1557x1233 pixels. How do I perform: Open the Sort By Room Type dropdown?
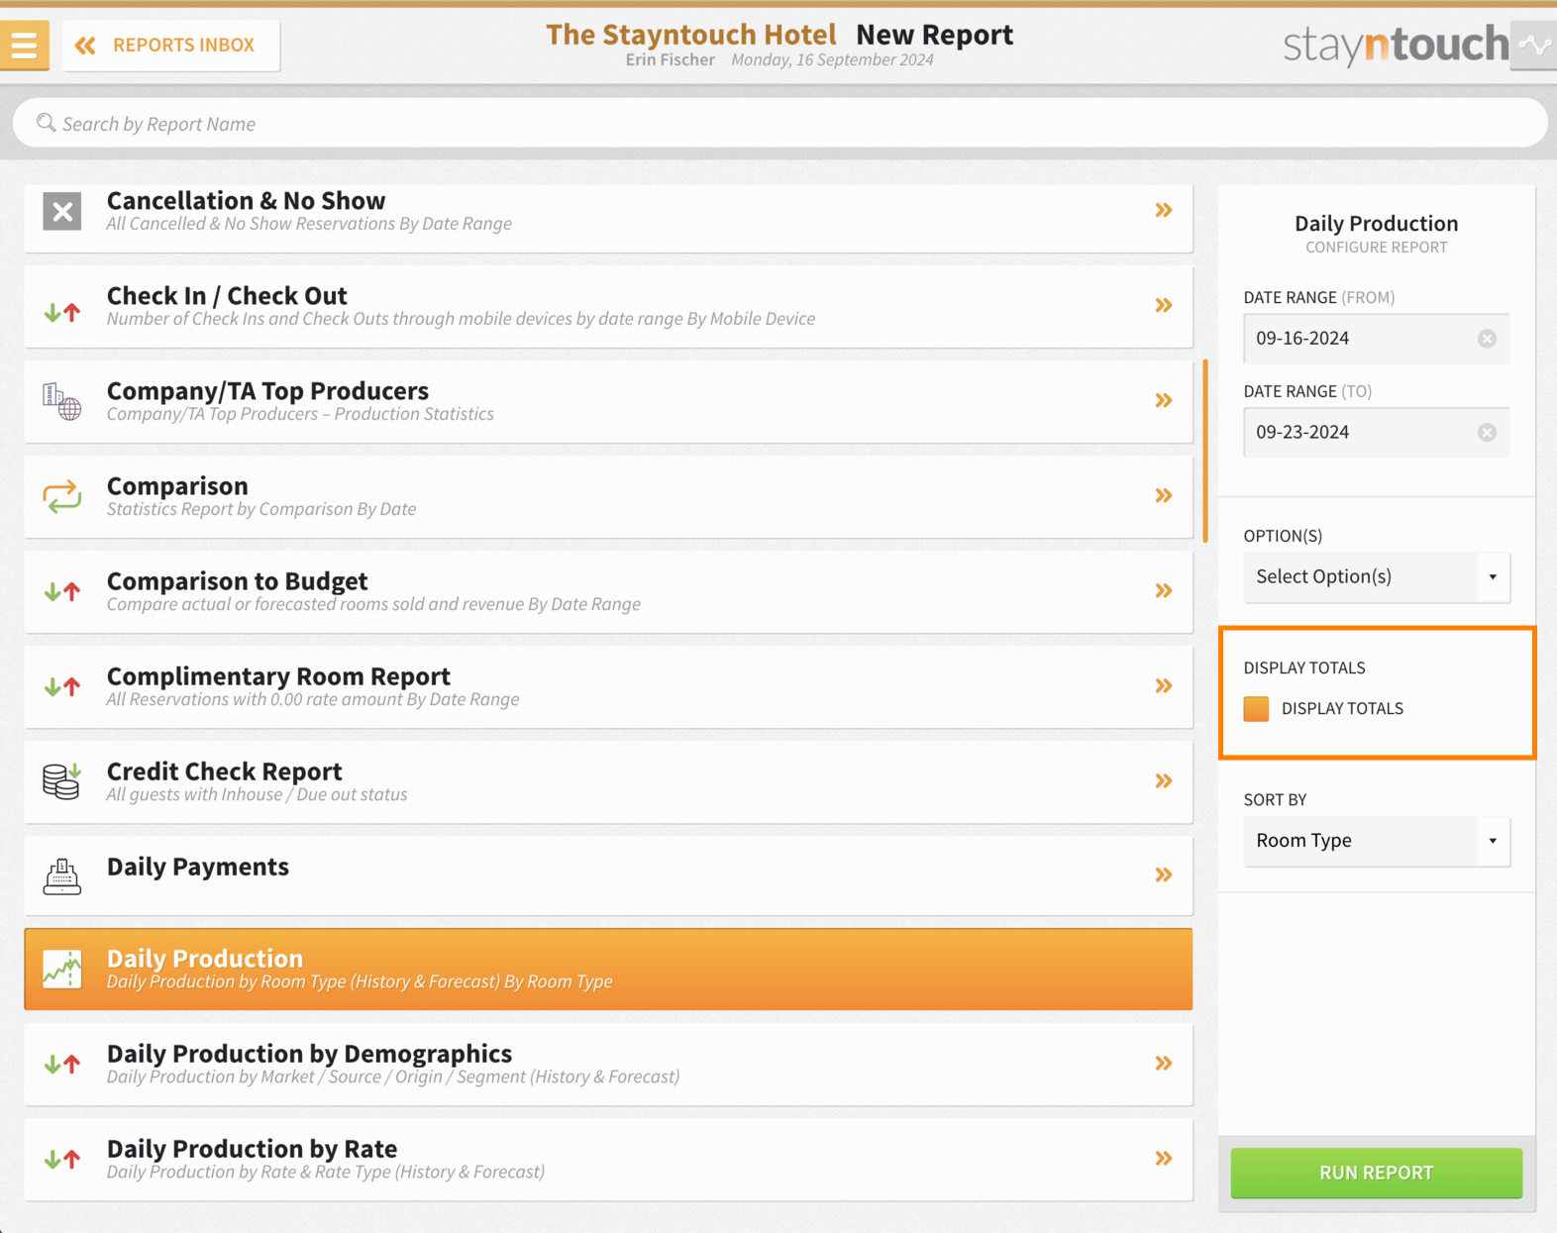pyautogui.click(x=1376, y=841)
